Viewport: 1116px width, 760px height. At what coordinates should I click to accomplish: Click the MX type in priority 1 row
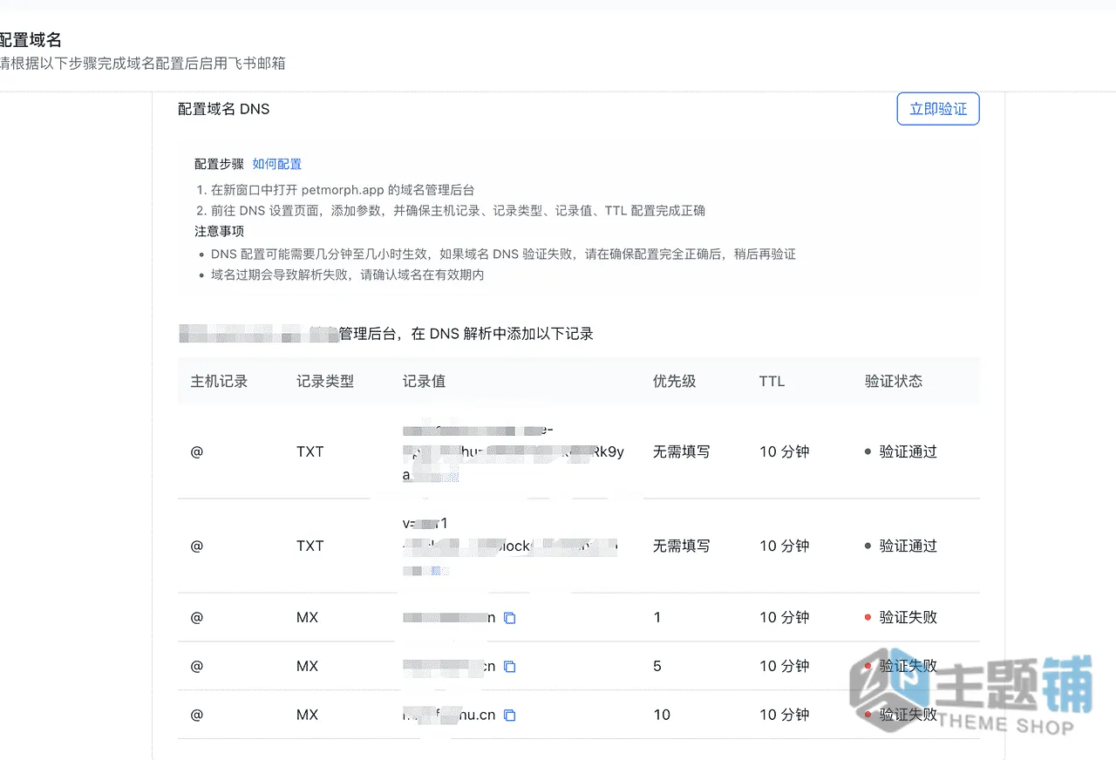point(307,617)
